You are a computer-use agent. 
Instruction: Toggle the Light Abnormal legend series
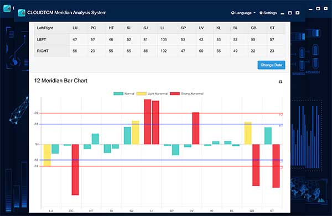[152, 93]
